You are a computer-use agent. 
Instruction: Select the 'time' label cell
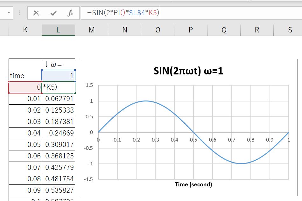pos(25,76)
